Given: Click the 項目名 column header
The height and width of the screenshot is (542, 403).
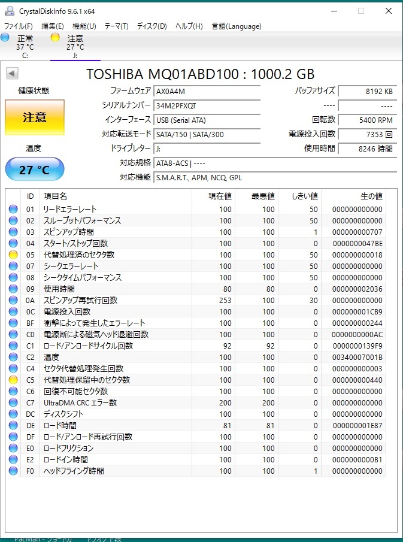Looking at the screenshot, I should (116, 196).
